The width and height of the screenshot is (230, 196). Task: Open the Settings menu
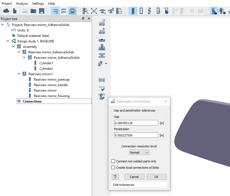click(38, 4)
